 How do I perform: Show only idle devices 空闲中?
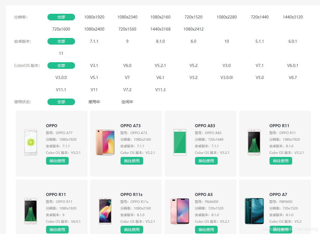point(127,102)
